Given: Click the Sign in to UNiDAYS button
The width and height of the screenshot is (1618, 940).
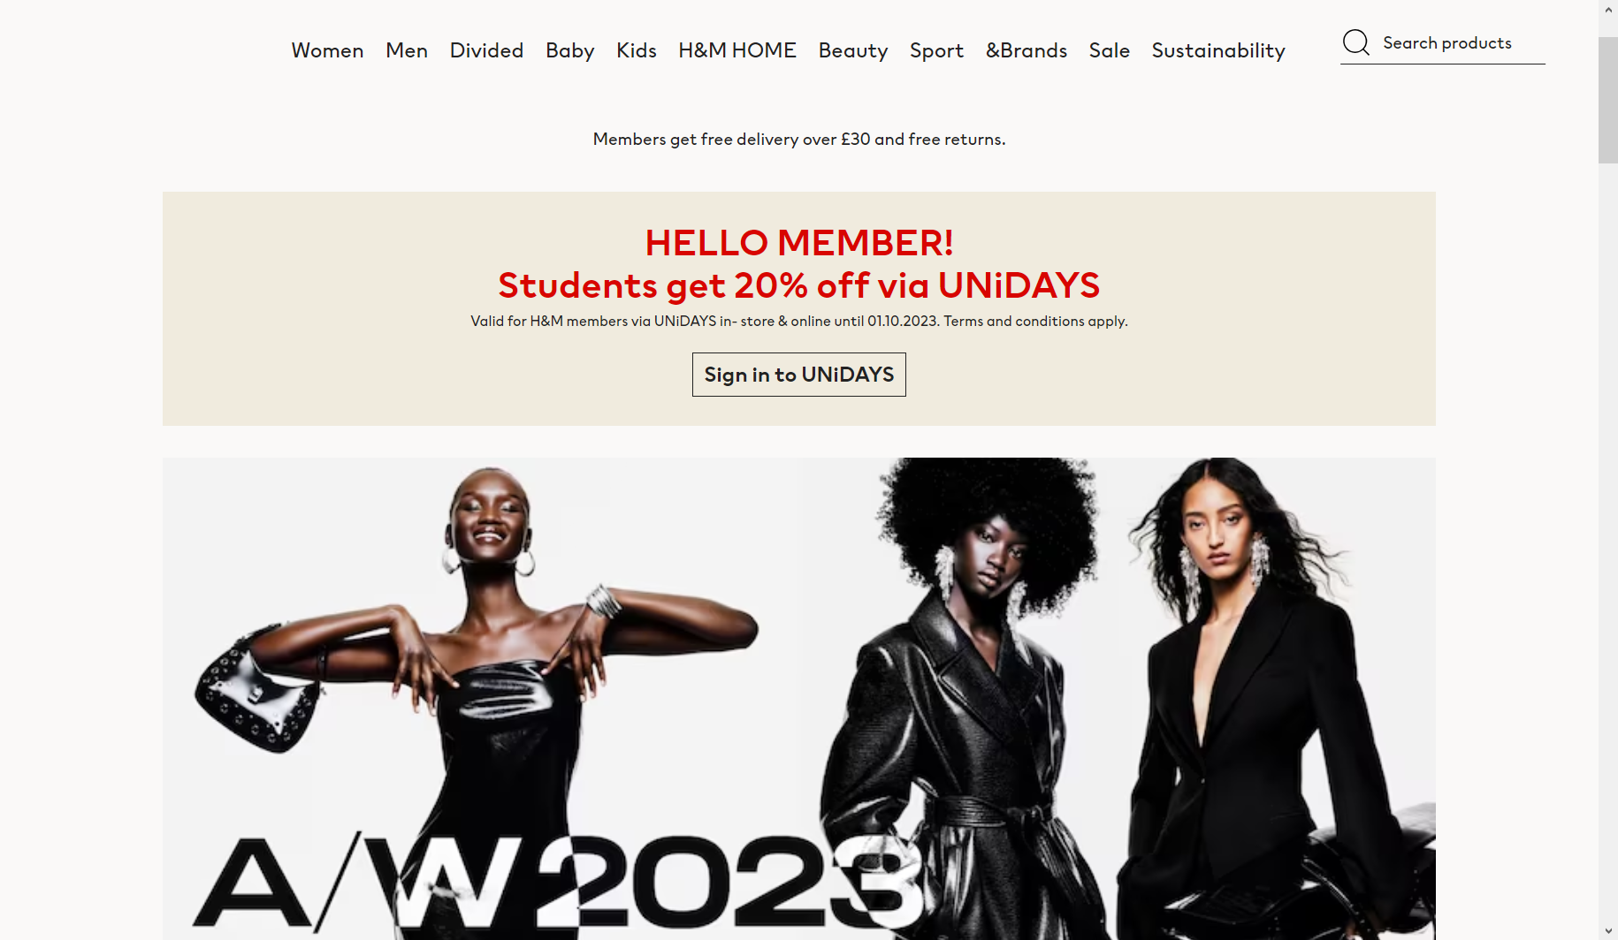Looking at the screenshot, I should 799,375.
